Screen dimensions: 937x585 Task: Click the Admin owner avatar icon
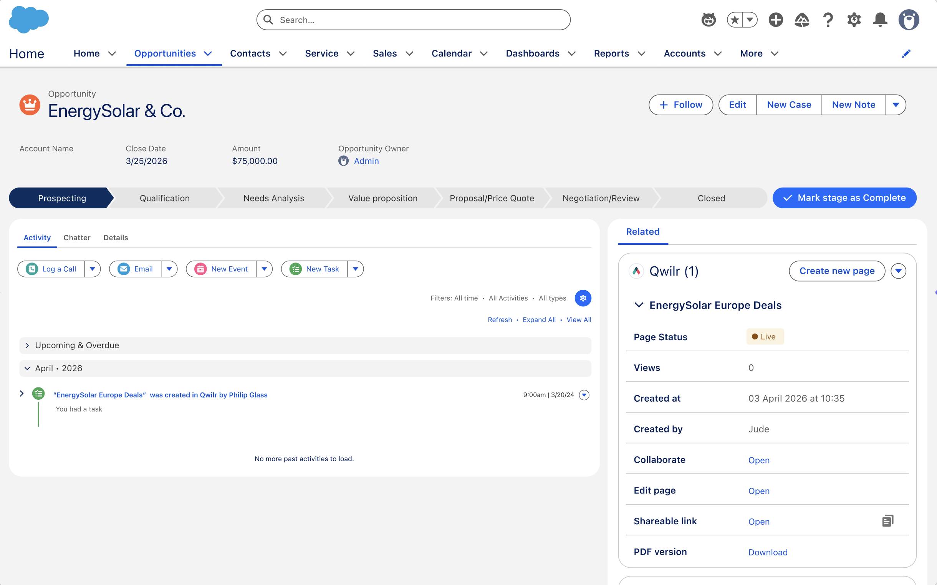(343, 161)
